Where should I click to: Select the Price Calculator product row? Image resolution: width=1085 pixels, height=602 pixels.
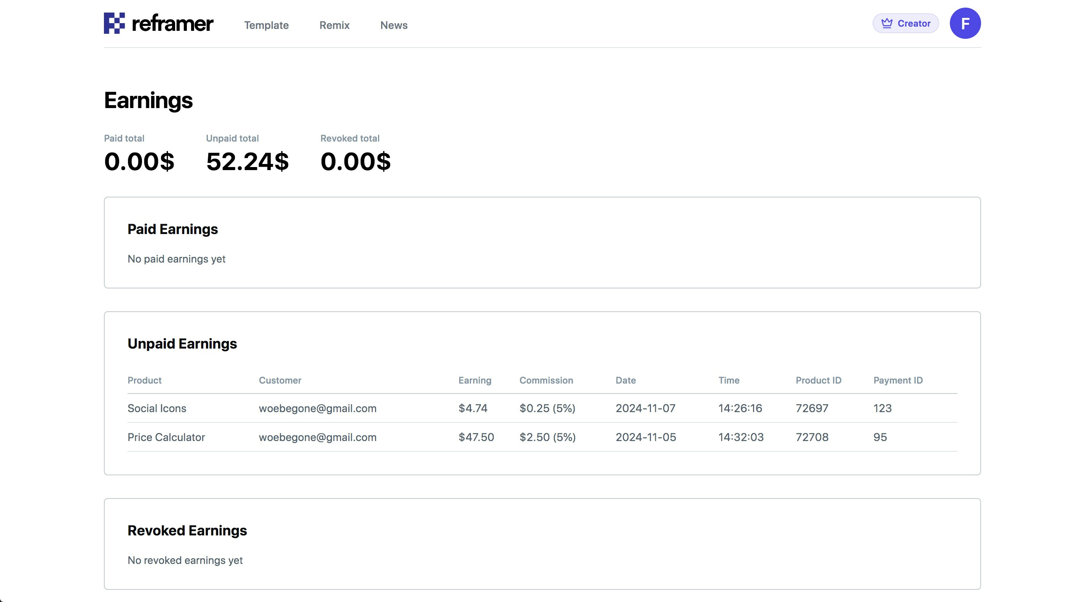[x=166, y=437]
